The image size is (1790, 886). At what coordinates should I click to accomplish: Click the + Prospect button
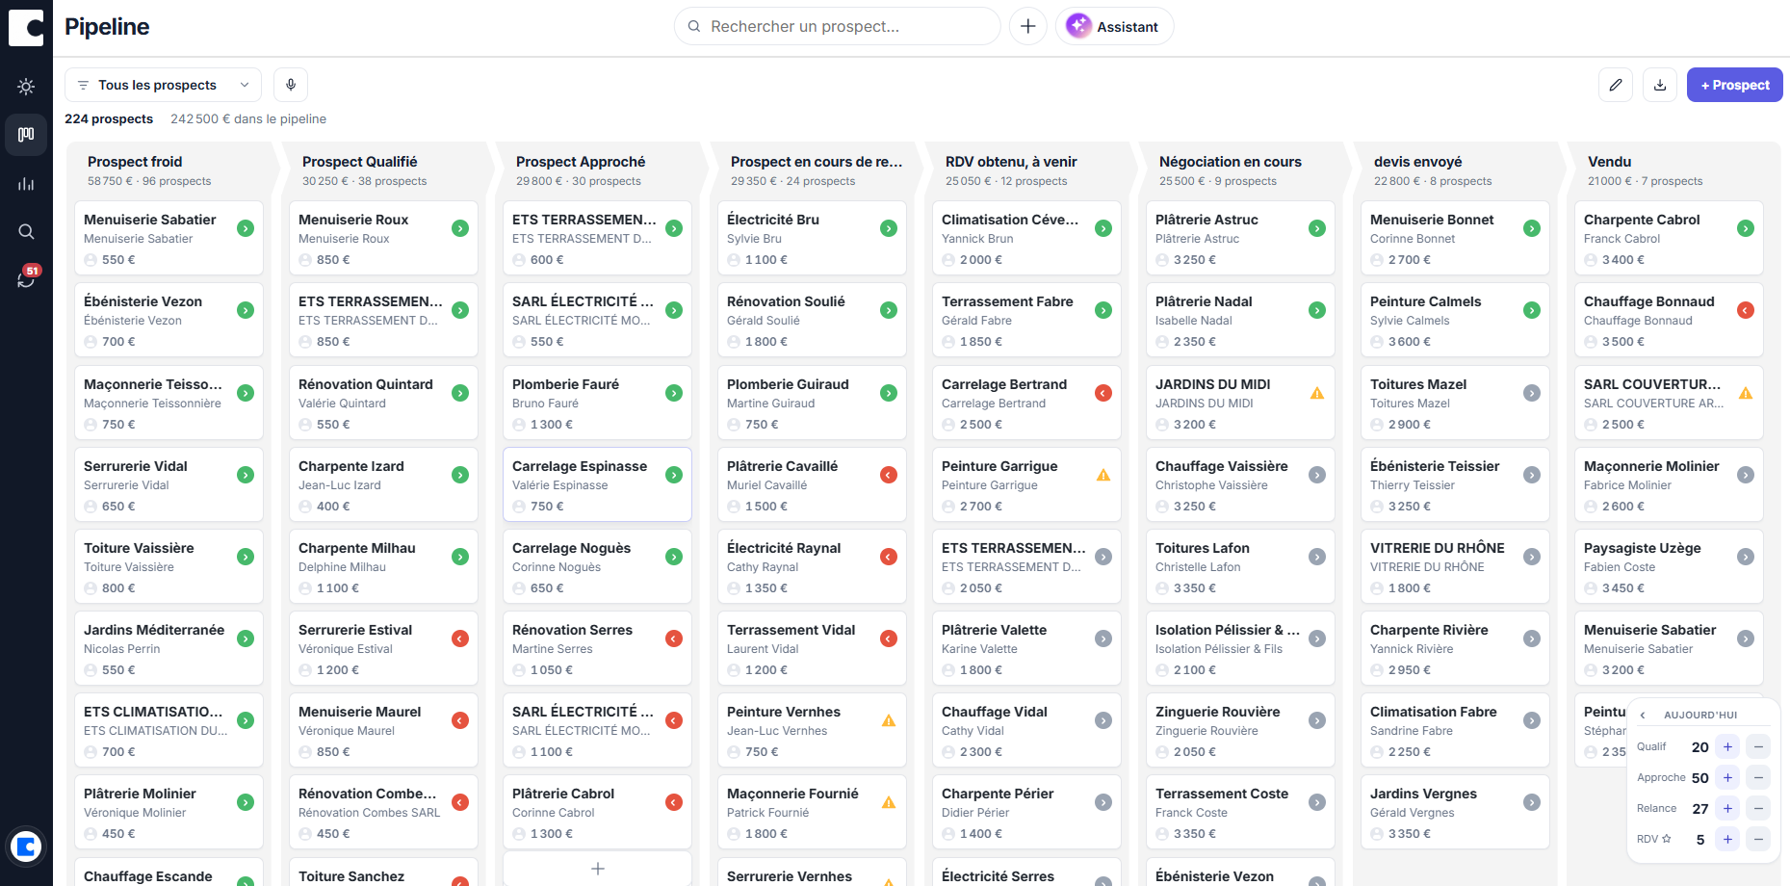pos(1734,85)
